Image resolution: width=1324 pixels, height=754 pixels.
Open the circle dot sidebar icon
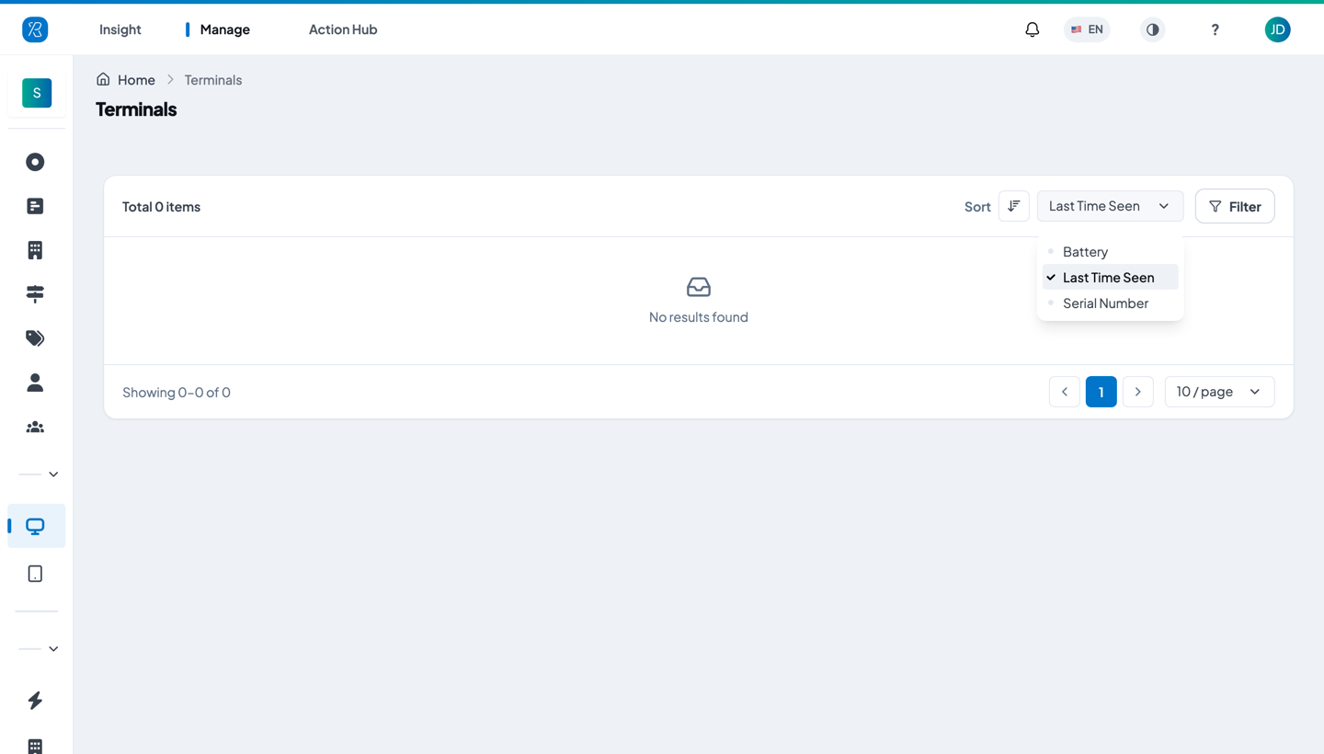35,162
